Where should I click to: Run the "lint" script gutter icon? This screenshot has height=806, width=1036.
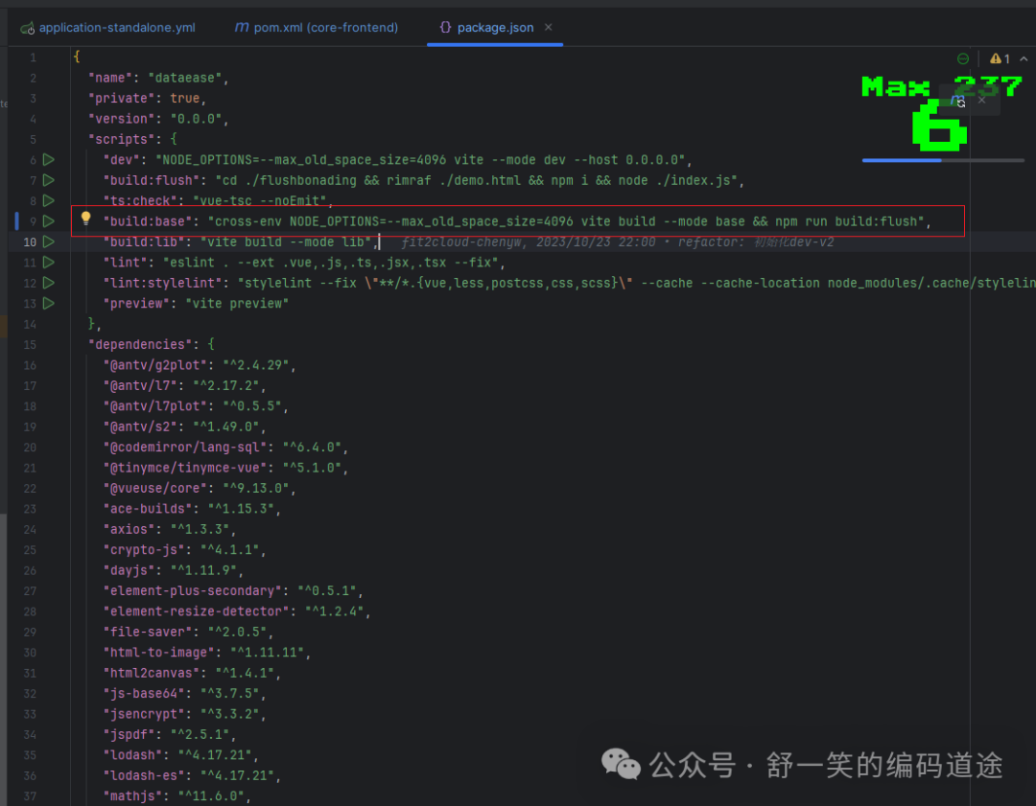[x=48, y=262]
